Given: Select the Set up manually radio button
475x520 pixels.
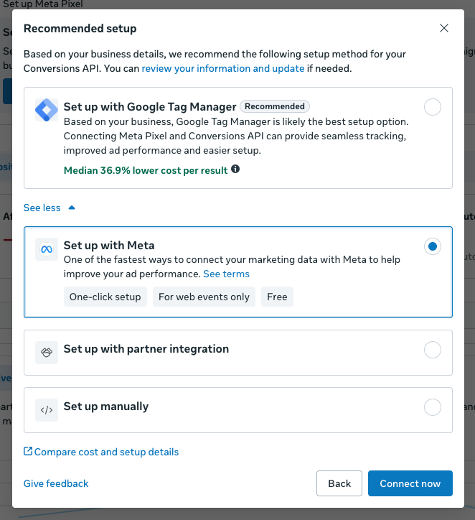Looking at the screenshot, I should (432, 407).
